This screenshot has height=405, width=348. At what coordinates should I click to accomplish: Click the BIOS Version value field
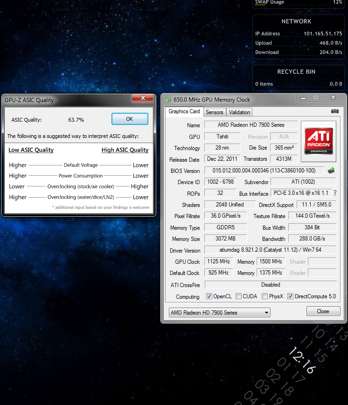[x=264, y=171]
